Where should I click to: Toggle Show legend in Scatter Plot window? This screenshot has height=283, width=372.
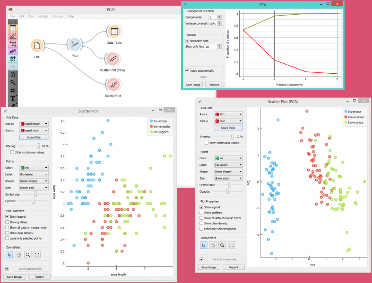[7, 216]
